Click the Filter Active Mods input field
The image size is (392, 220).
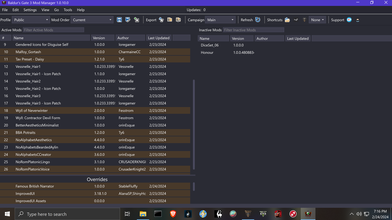pos(54,30)
